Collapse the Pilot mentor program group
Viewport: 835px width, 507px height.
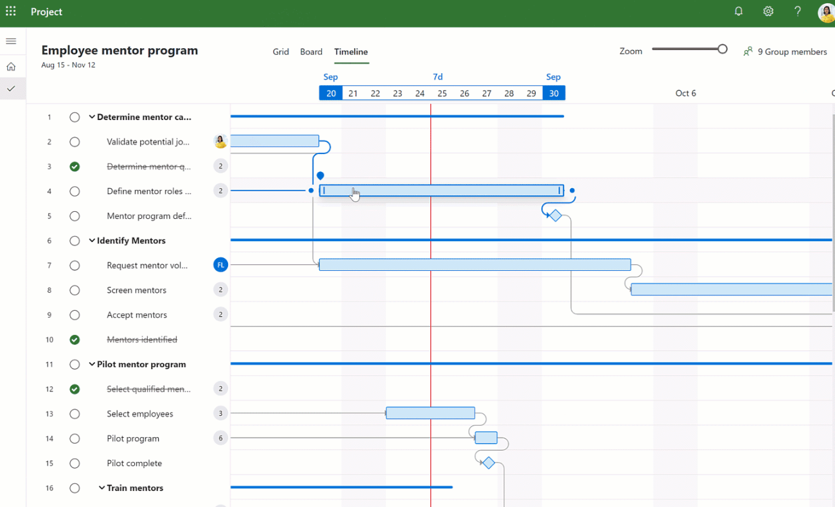[92, 365]
